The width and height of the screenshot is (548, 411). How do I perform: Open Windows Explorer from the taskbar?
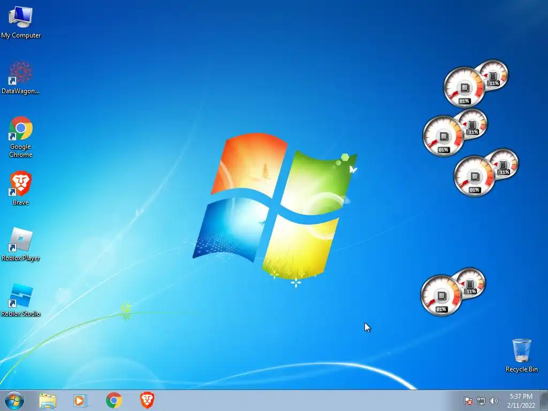point(48,400)
